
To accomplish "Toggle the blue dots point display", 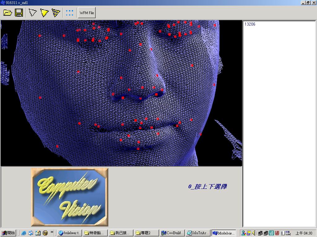I will pos(70,13).
